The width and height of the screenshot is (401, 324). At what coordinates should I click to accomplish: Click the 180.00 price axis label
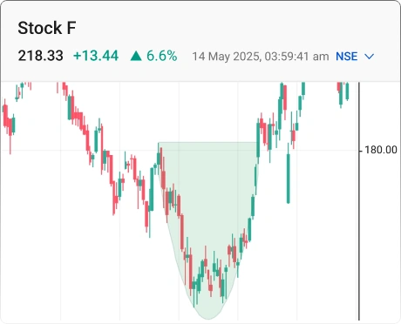381,150
